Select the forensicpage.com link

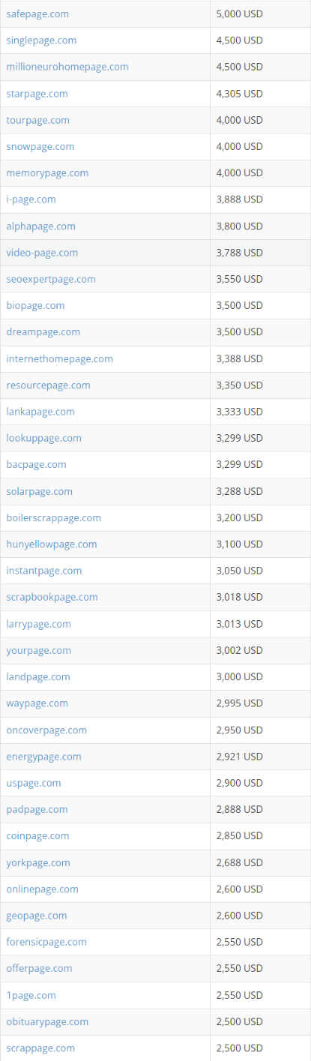[46, 942]
